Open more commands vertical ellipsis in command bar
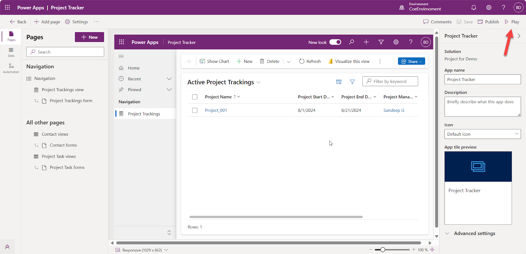 (x=380, y=61)
